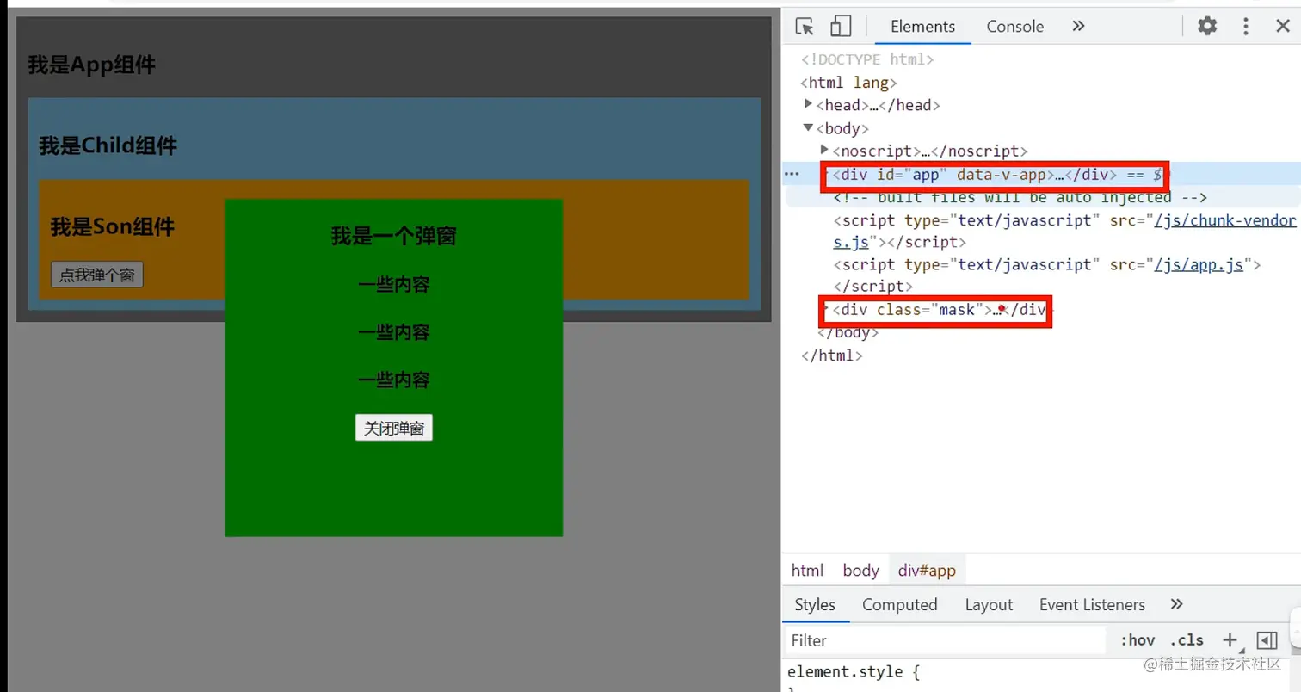Open DevTools settings gear

1207,26
